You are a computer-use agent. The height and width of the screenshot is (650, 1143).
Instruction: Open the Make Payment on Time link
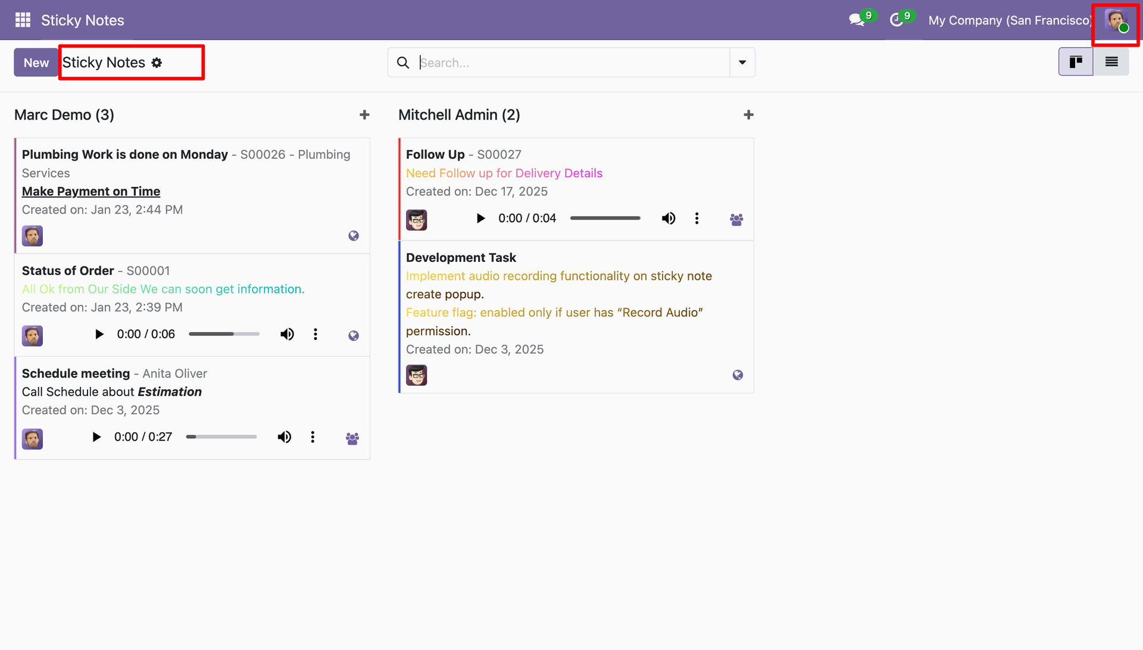pyautogui.click(x=91, y=192)
